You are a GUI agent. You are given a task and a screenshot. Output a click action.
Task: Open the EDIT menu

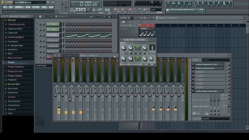(11, 7)
